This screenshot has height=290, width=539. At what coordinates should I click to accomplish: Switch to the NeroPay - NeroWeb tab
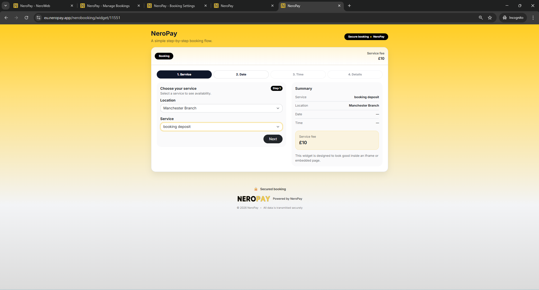(42, 6)
